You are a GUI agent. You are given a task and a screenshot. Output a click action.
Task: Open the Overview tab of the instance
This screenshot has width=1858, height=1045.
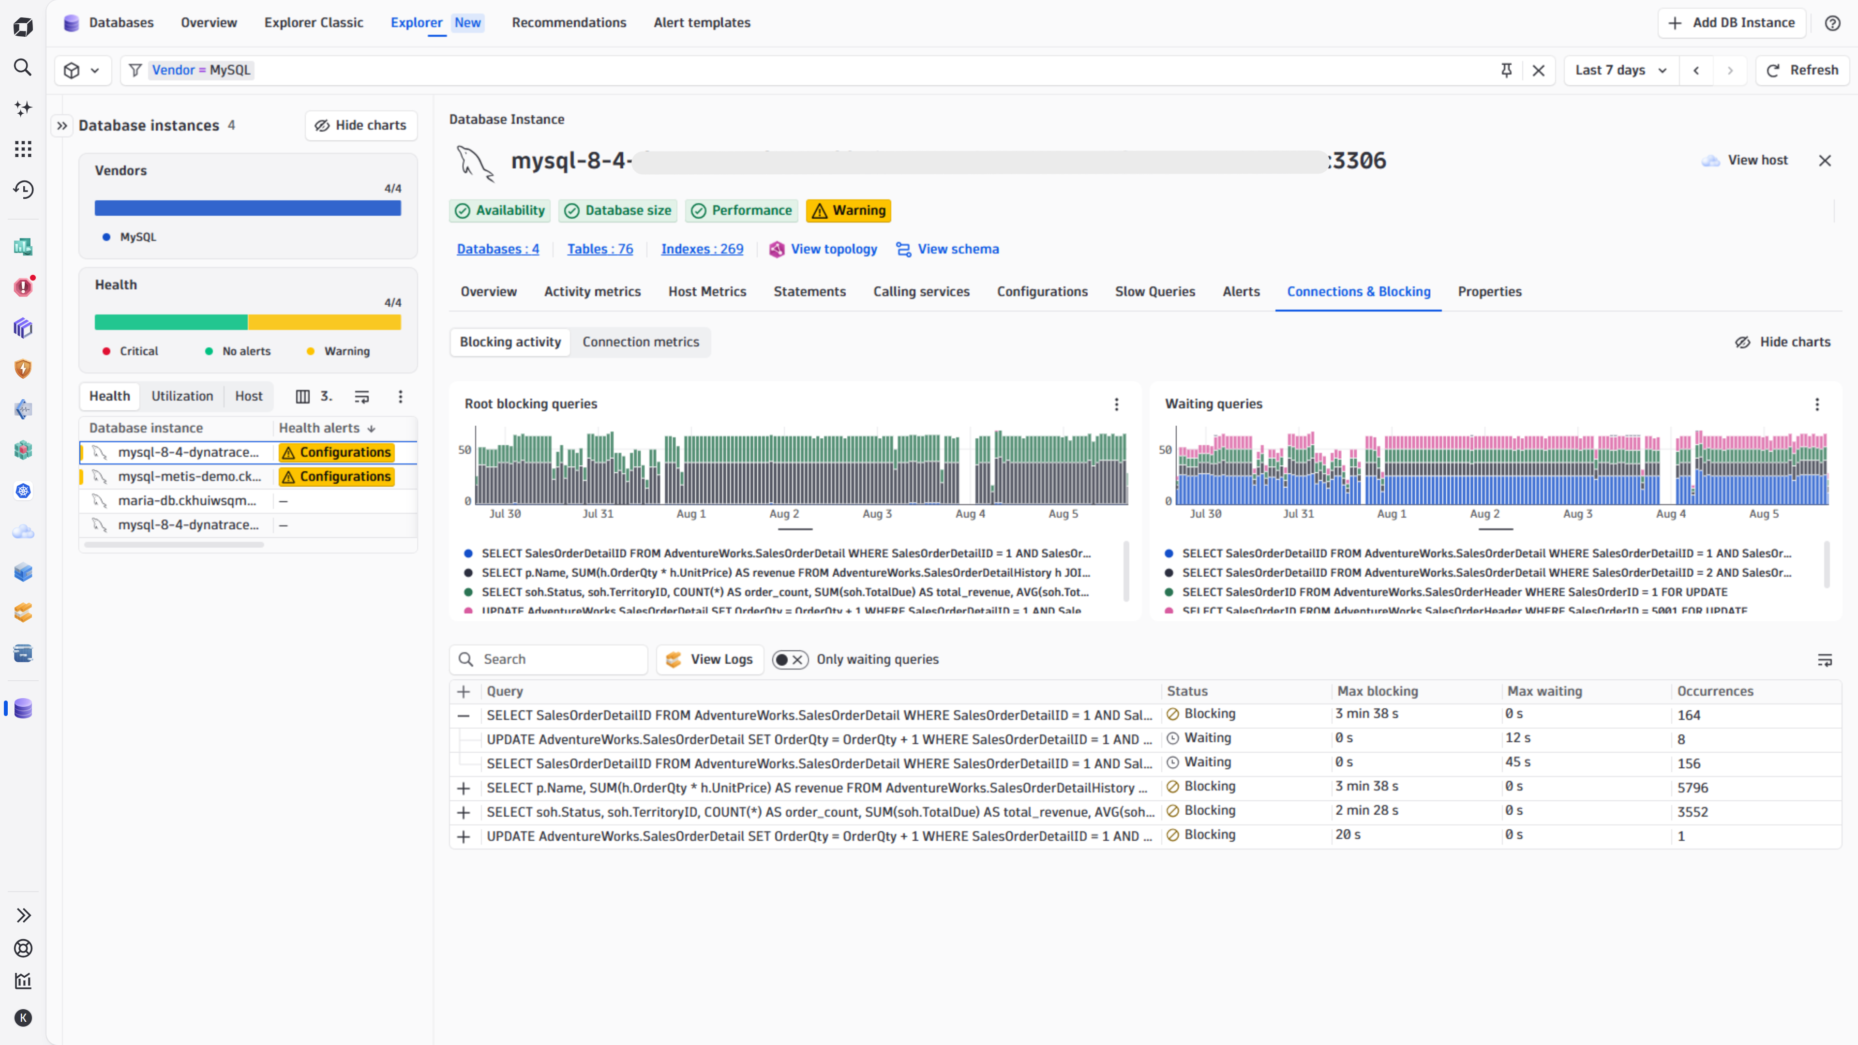(488, 291)
